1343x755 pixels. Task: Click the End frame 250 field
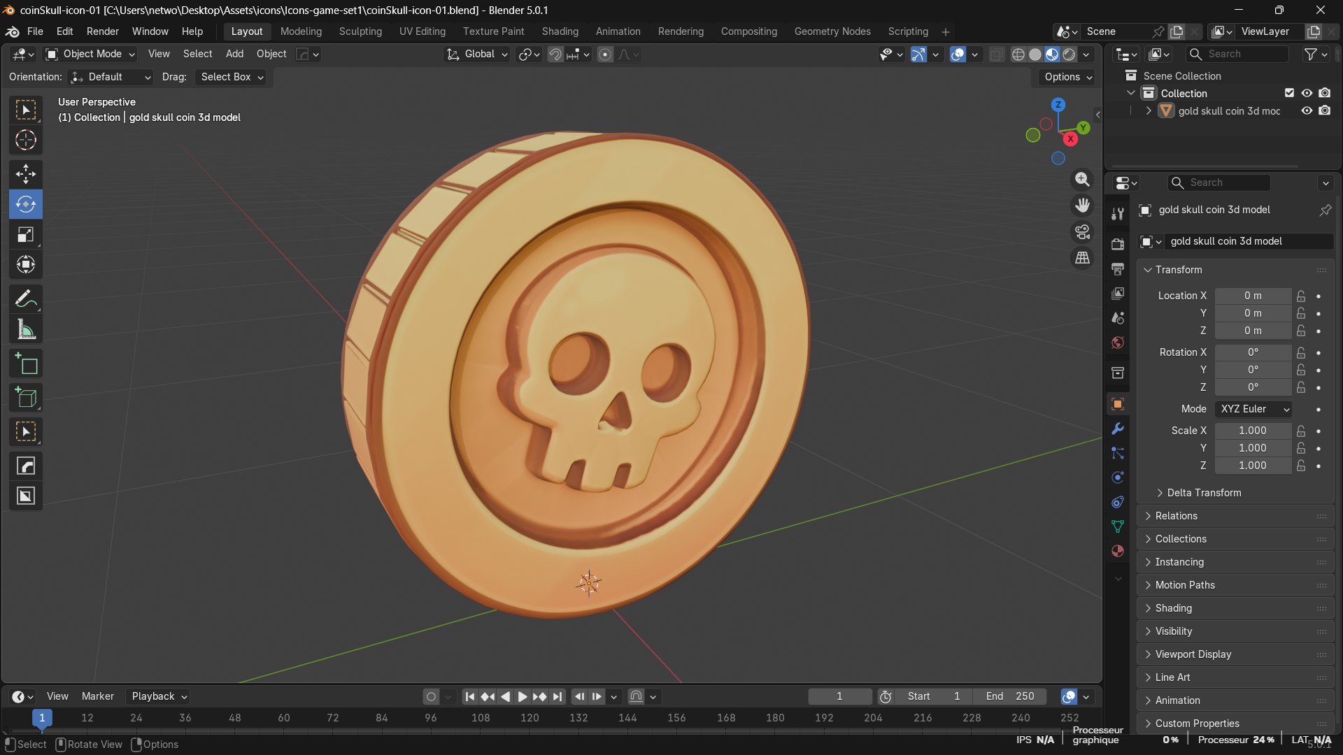click(x=1009, y=696)
